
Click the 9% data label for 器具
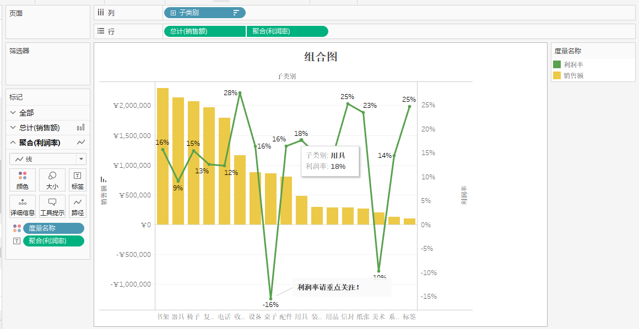pyautogui.click(x=178, y=188)
